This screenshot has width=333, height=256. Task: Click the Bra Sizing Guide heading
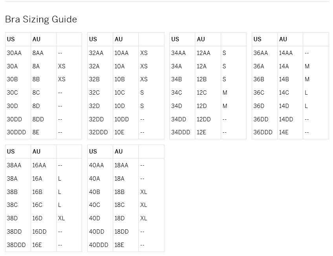click(41, 19)
